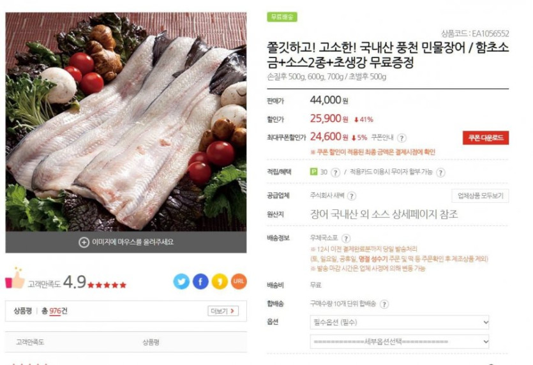This screenshot has width=533, height=365.
Task: Click the 업체상품 모두보기 button
Action: (x=480, y=196)
